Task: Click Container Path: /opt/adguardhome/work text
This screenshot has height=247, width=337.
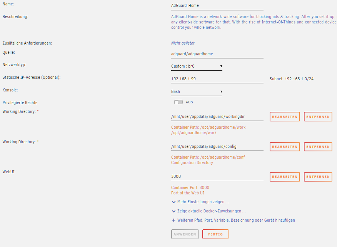Action: [x=208, y=127]
